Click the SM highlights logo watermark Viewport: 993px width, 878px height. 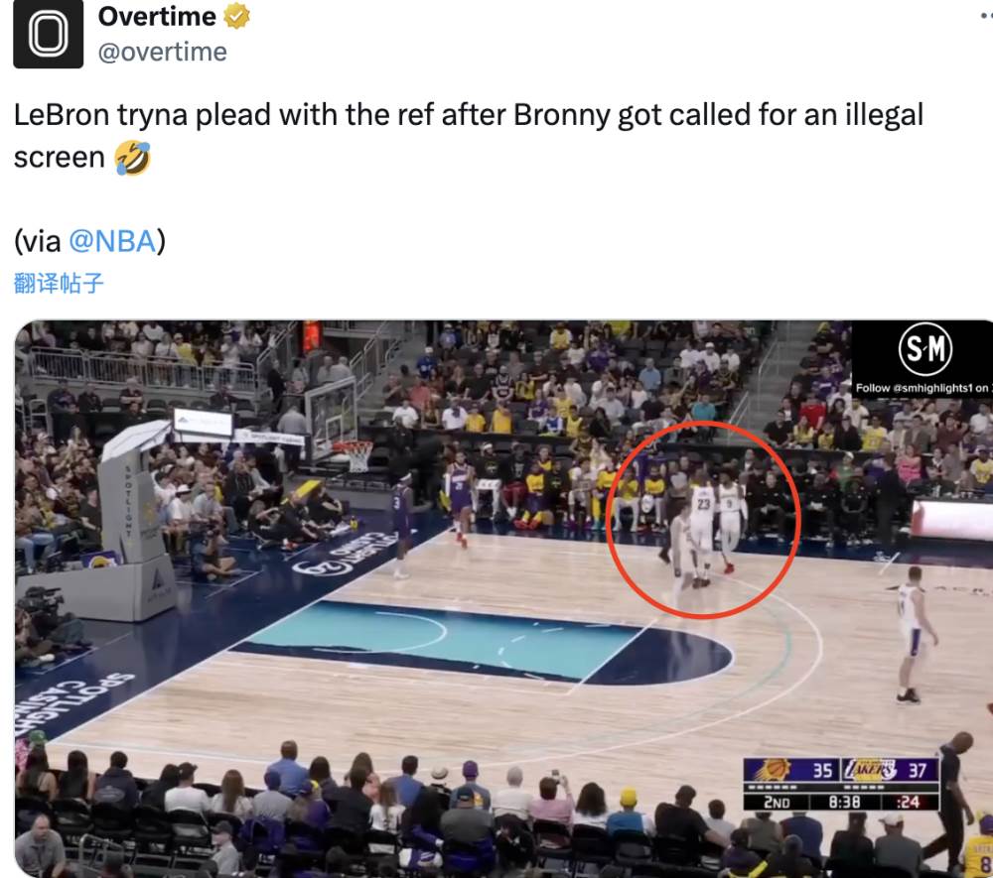pyautogui.click(x=924, y=348)
